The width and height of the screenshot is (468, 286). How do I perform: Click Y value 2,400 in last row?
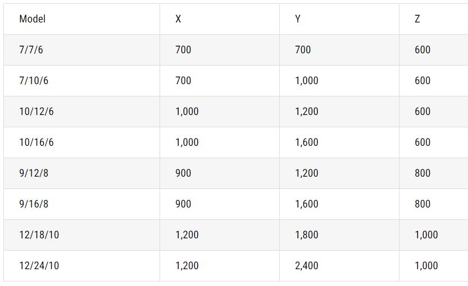tap(307, 266)
